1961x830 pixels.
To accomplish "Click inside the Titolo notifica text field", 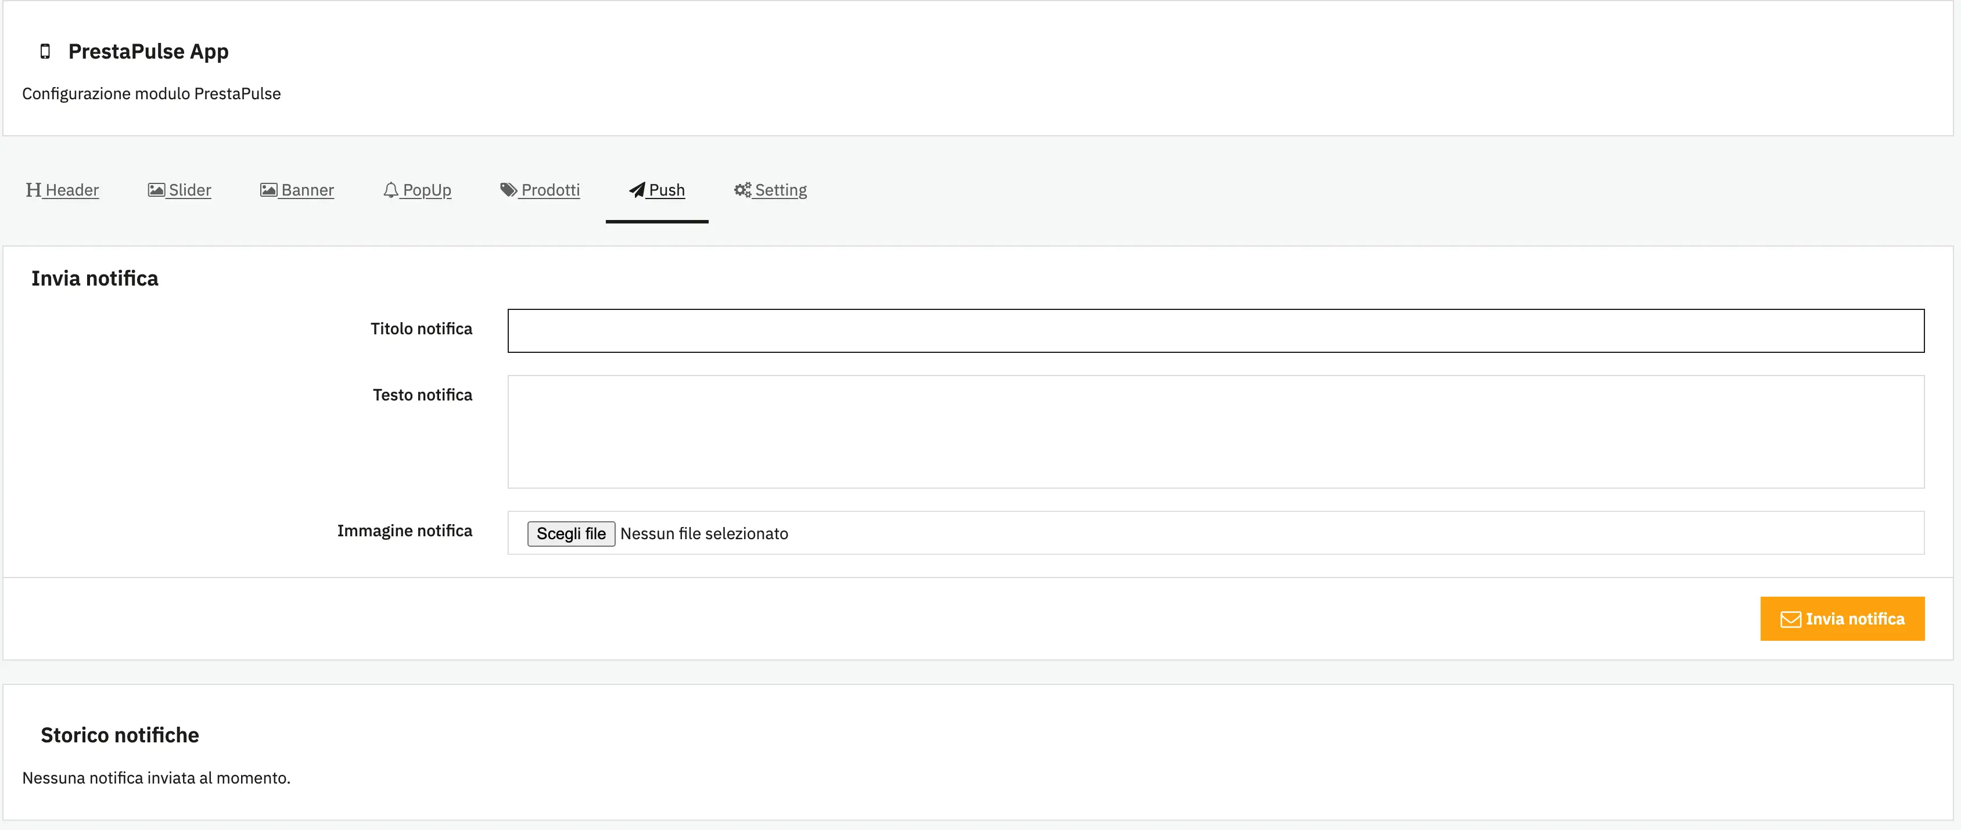I will [x=1211, y=330].
